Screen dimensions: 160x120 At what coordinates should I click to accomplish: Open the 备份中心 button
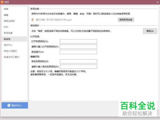pyautogui.click(x=15, y=105)
